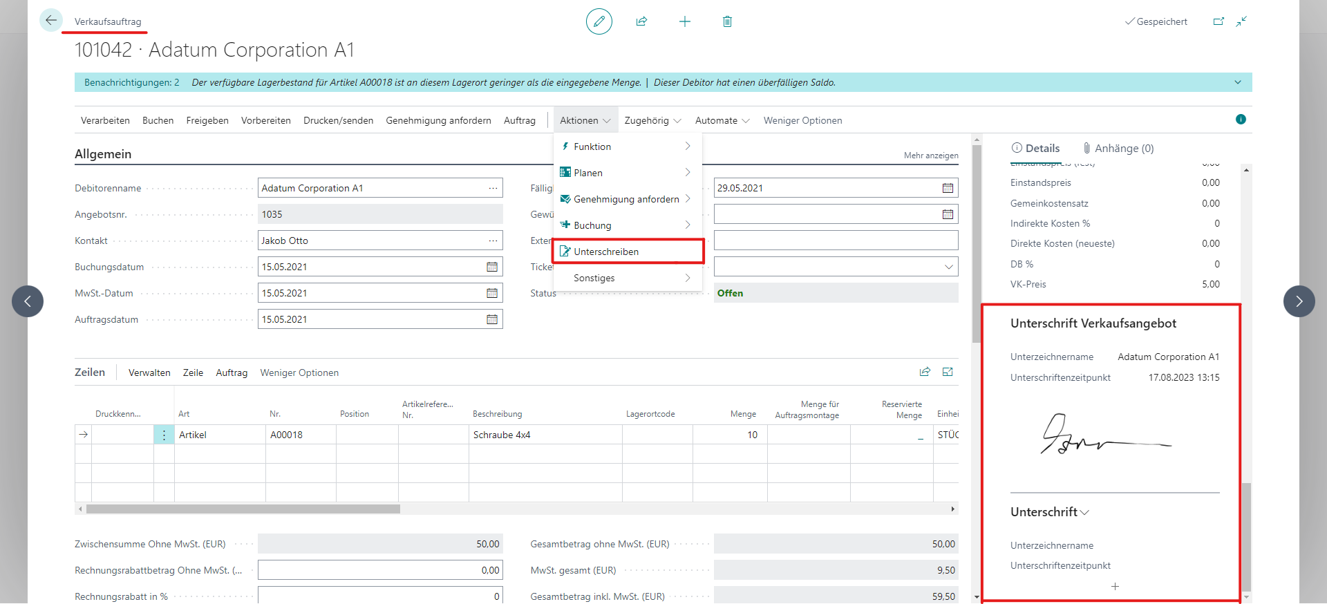Click the pencil edit icon
The height and width of the screenshot is (604, 1327).
(x=599, y=21)
